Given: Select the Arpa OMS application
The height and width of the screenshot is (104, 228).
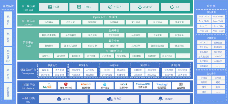Looking at the screenshot, I should pos(204,17).
